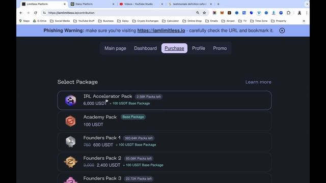Open the Promo navigation item

[220, 48]
